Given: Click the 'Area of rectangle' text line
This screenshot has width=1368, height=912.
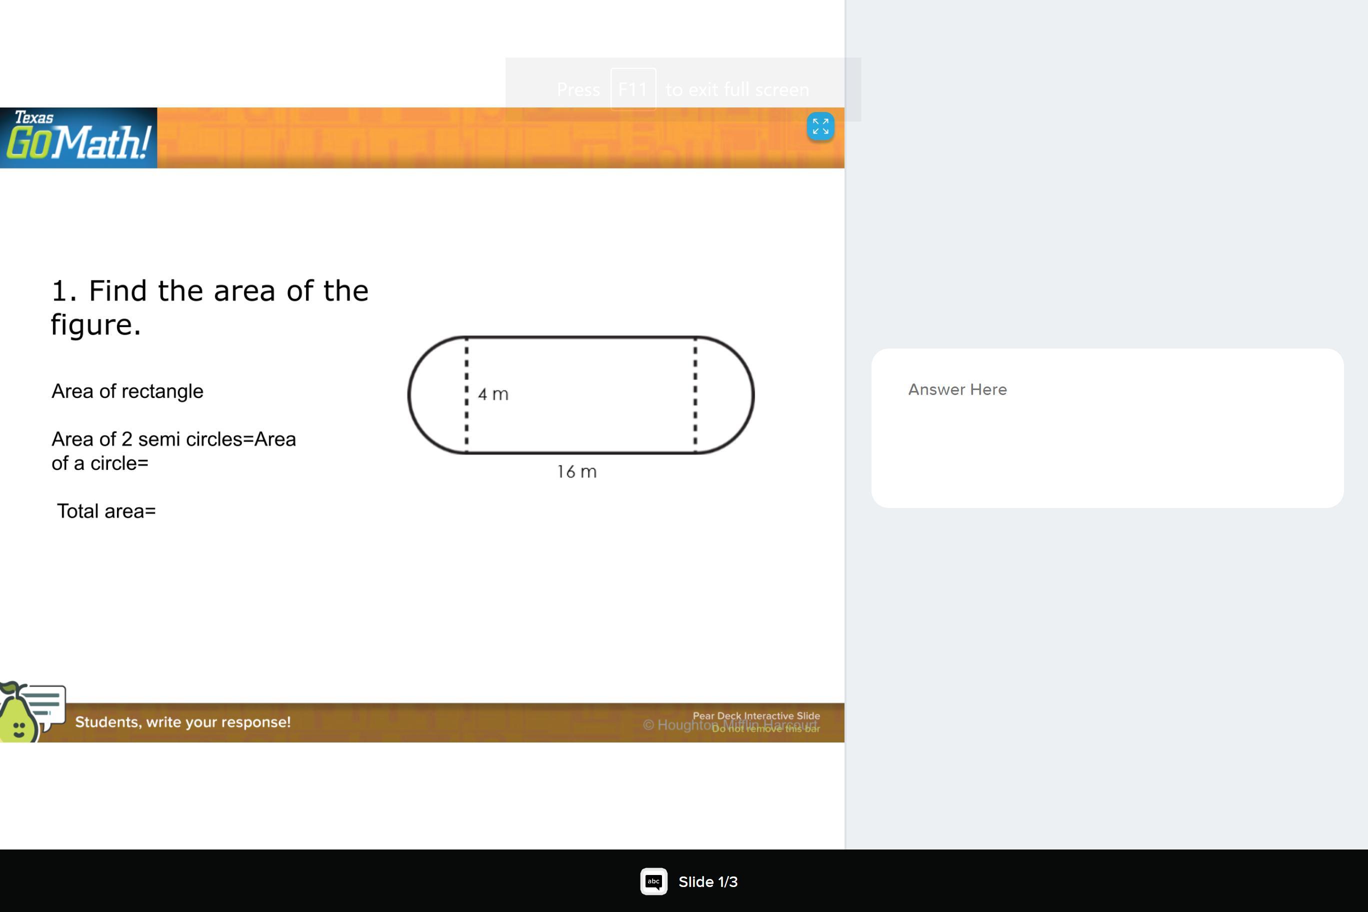Looking at the screenshot, I should pyautogui.click(x=127, y=391).
